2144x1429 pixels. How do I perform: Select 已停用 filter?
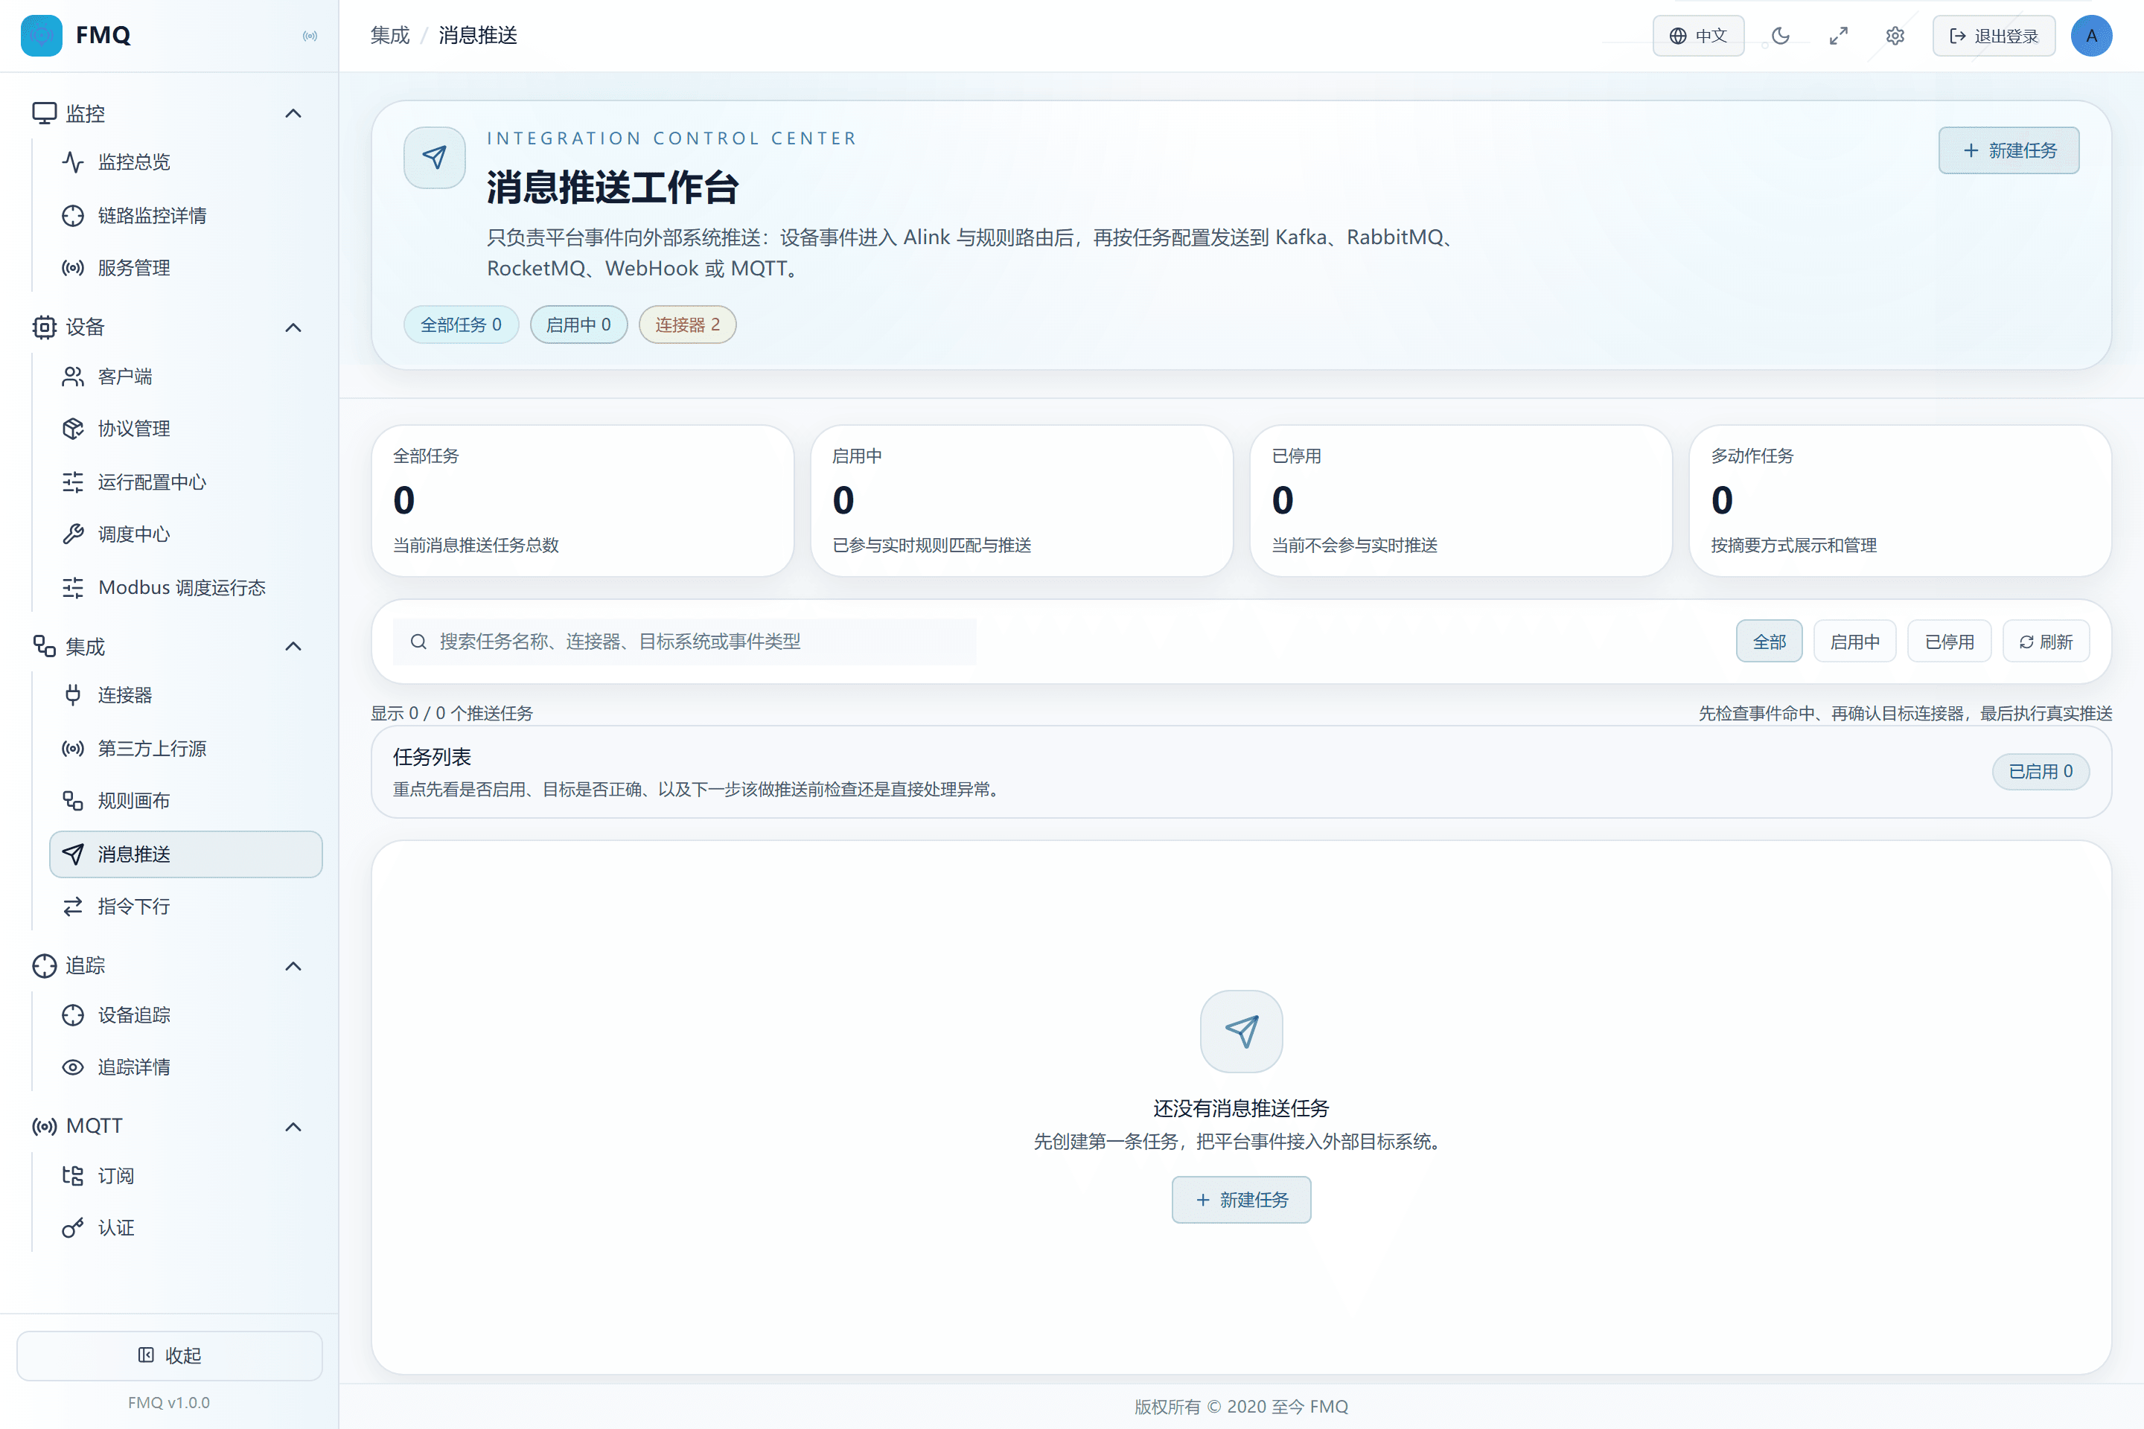point(1949,642)
